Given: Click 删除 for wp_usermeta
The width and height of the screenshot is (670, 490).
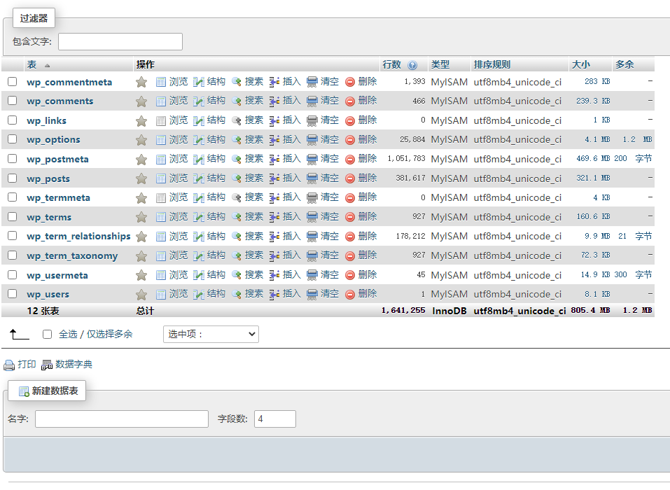Looking at the screenshot, I should (368, 274).
